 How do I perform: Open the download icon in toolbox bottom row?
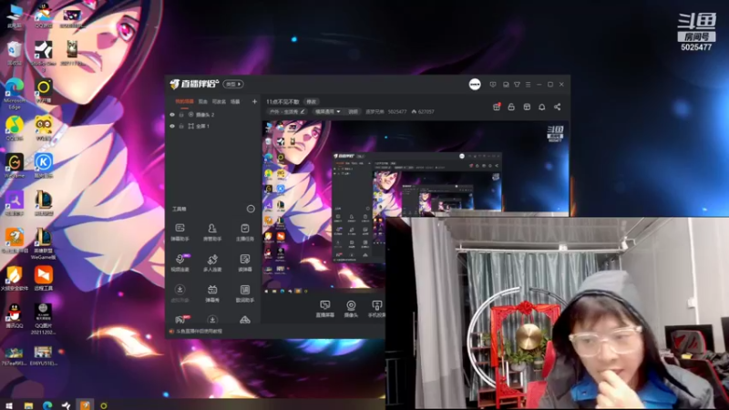(x=212, y=320)
